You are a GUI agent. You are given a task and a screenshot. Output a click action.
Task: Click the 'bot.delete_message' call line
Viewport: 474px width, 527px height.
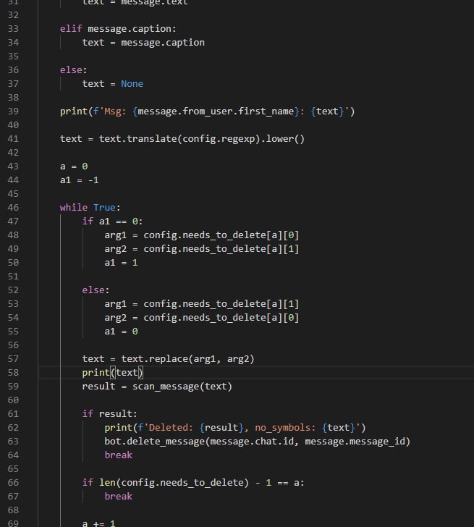click(258, 442)
